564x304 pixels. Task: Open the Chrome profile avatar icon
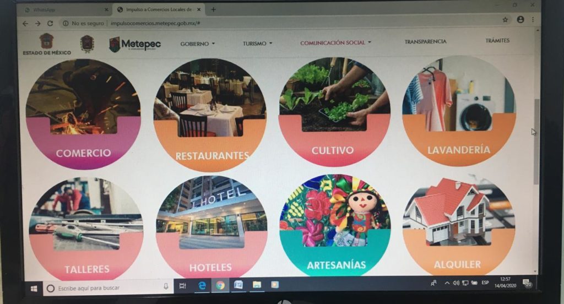pos(520,19)
